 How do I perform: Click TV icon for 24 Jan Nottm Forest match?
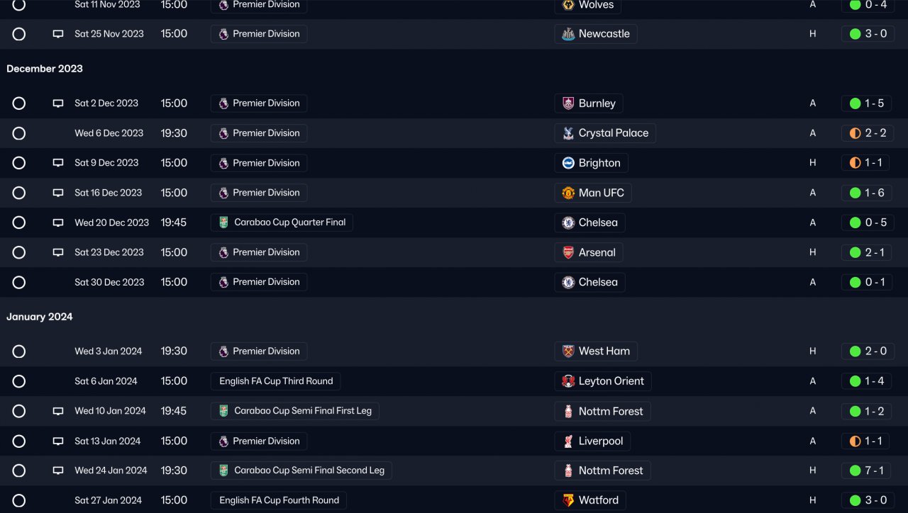(58, 470)
